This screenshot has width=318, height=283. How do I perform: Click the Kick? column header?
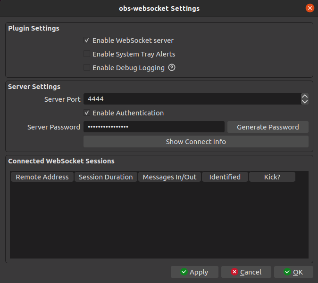pyautogui.click(x=272, y=177)
